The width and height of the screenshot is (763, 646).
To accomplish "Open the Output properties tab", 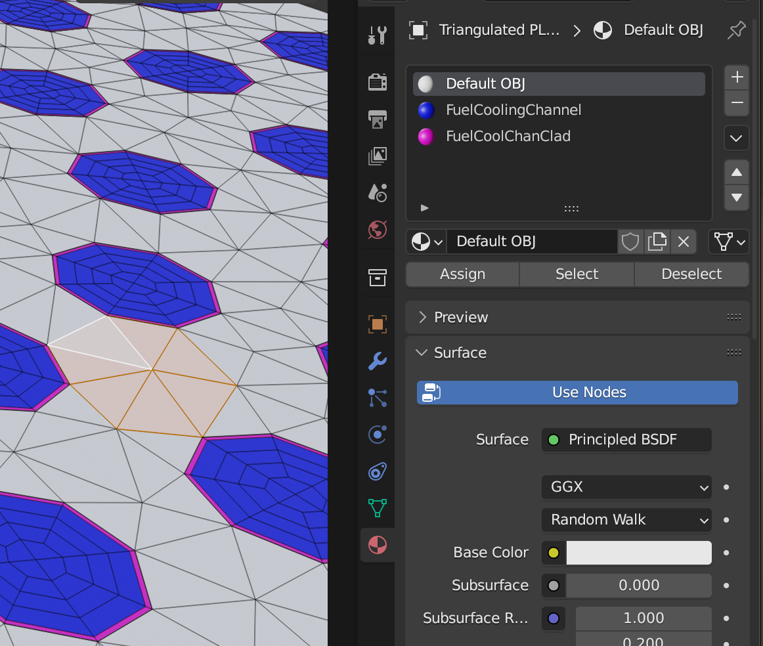I will pos(378,119).
